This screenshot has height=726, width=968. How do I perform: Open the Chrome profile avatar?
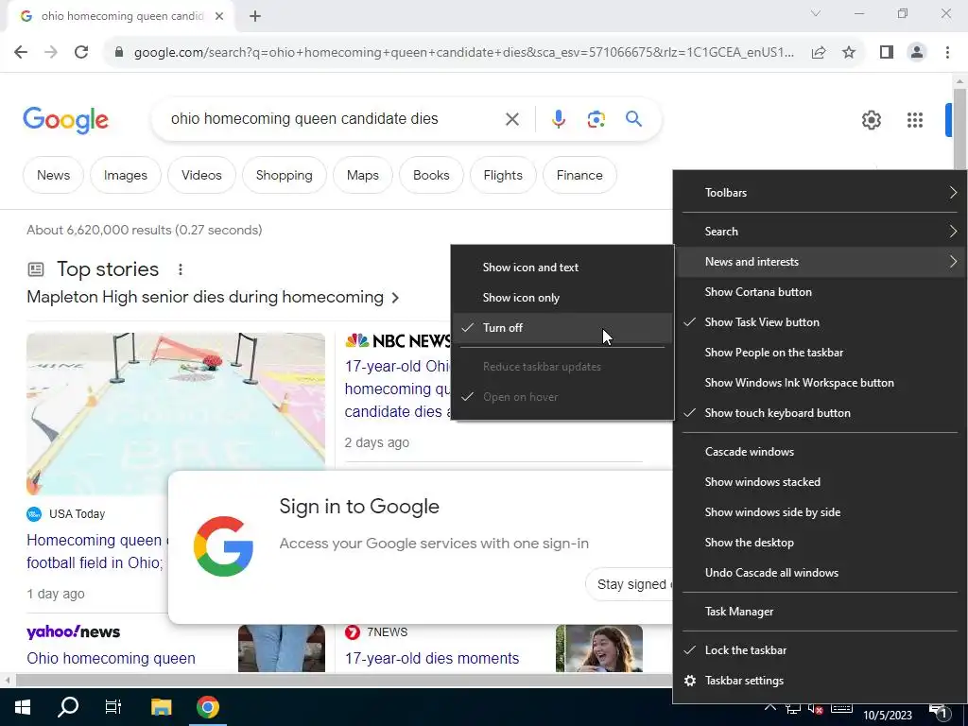[917, 53]
